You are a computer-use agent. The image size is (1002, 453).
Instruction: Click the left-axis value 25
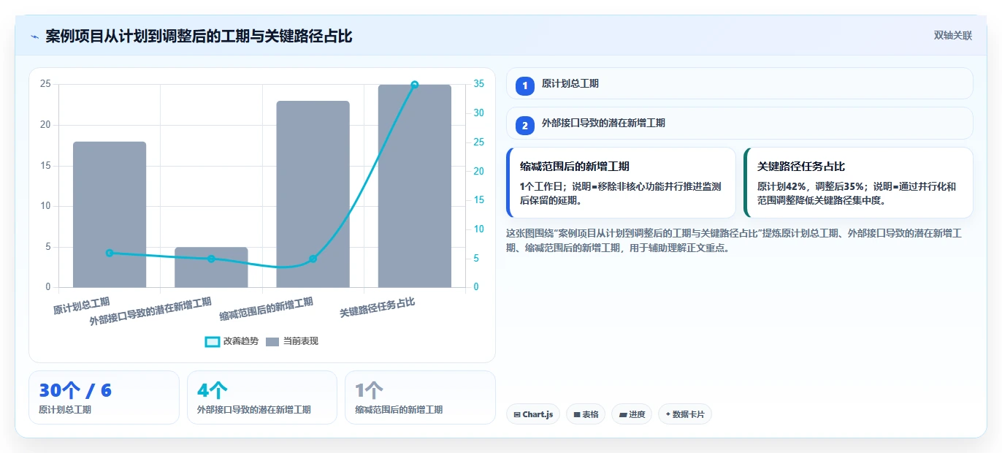click(45, 84)
